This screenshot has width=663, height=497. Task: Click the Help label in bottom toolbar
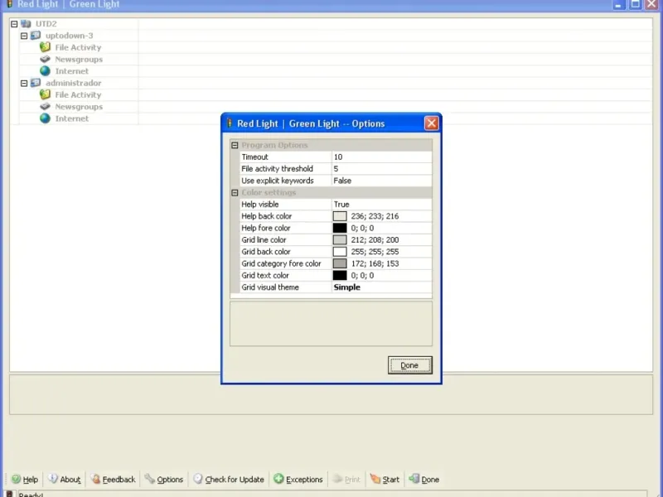tap(30, 480)
